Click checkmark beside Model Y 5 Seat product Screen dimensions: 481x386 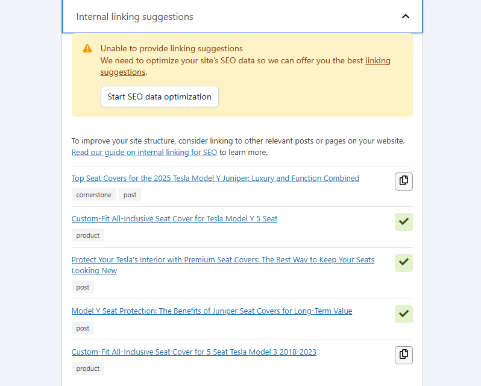pos(403,222)
